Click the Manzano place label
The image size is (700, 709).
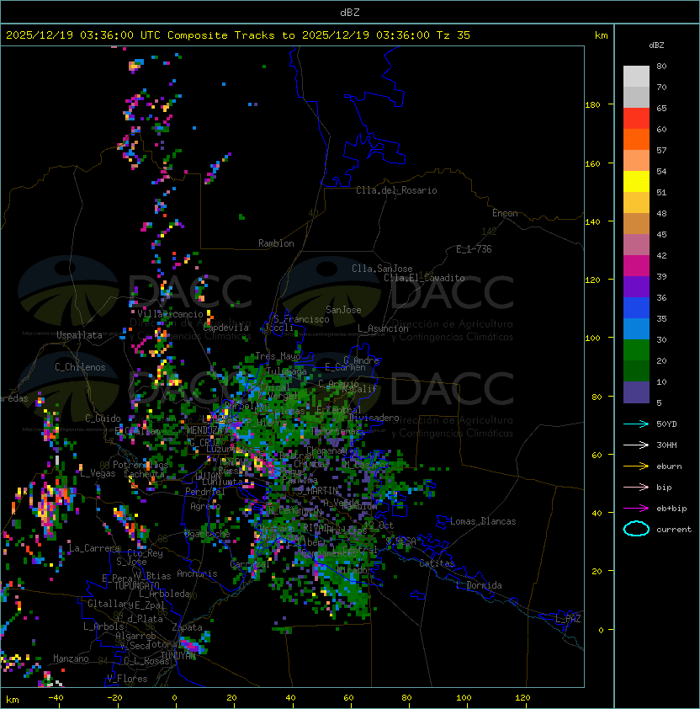click(x=71, y=658)
